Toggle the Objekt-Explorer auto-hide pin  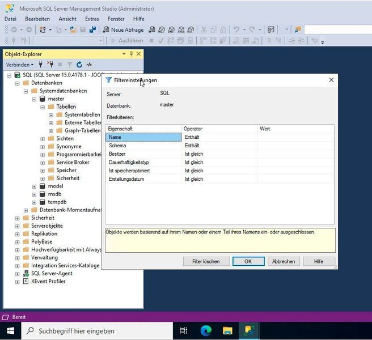click(131, 54)
